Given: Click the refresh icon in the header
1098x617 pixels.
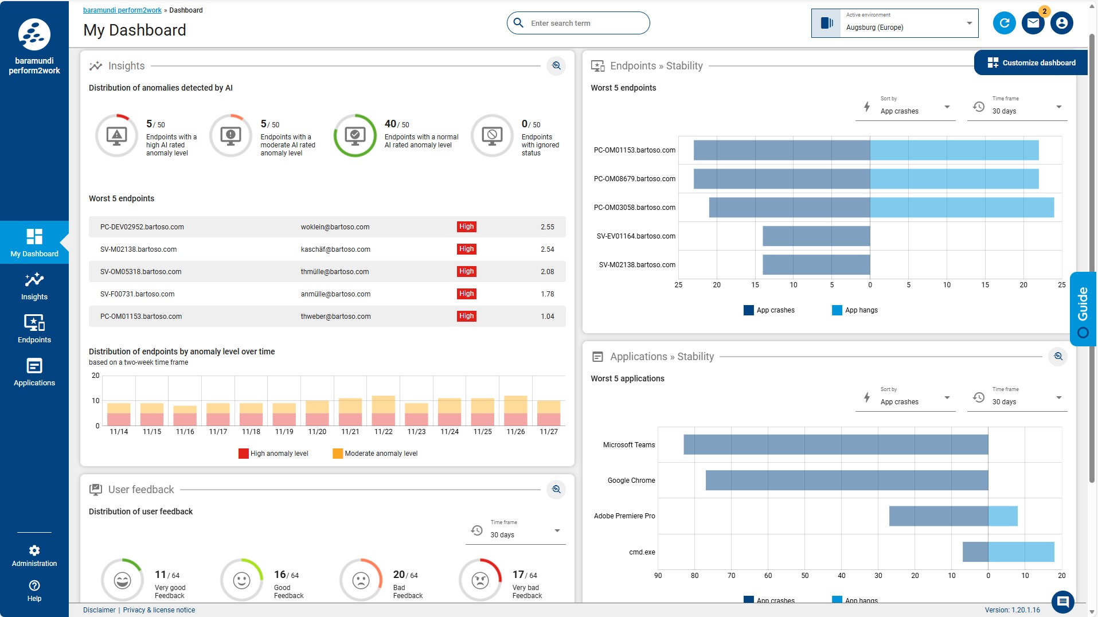Looking at the screenshot, I should [x=1004, y=23].
